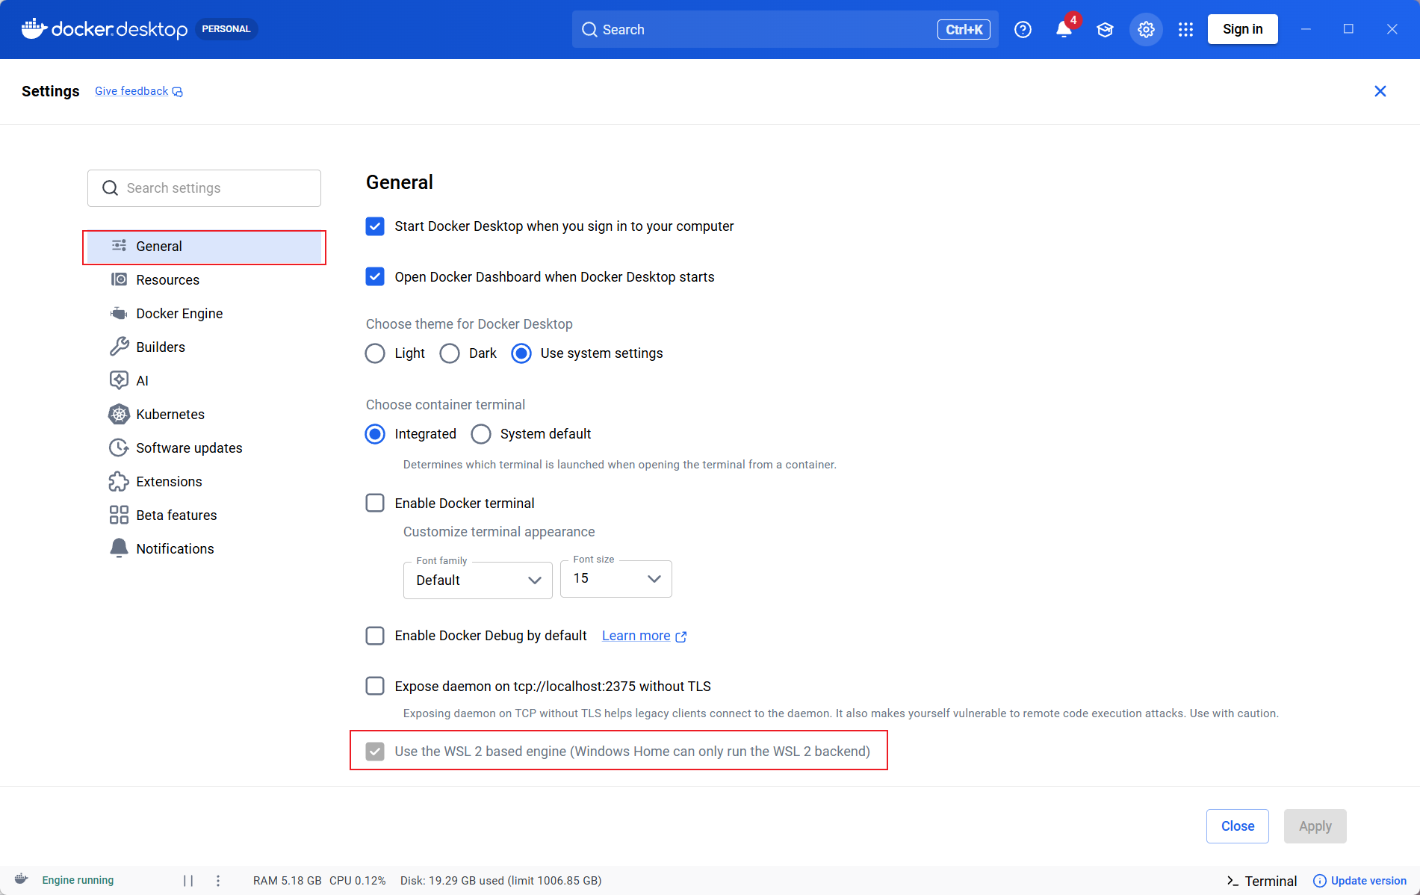Click the Extensions puzzle icon
Viewport: 1420px width, 895px height.
[119, 481]
